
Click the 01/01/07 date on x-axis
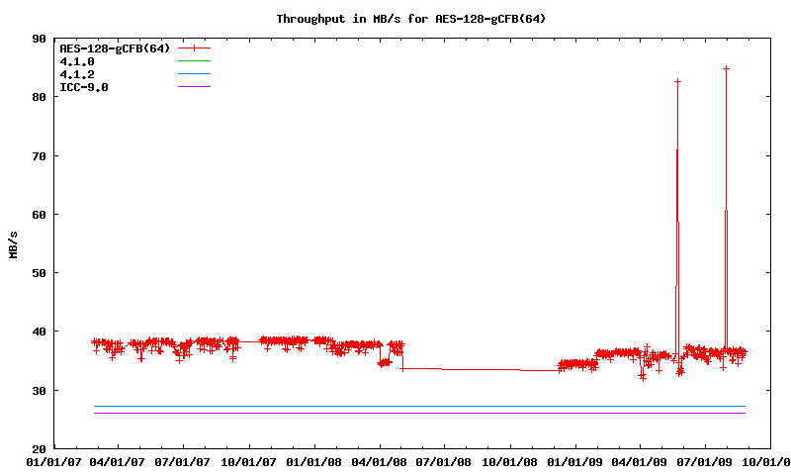pyautogui.click(x=53, y=461)
